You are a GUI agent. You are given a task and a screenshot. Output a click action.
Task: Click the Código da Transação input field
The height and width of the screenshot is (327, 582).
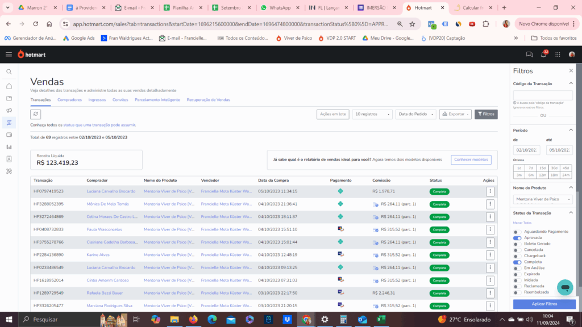[543, 95]
